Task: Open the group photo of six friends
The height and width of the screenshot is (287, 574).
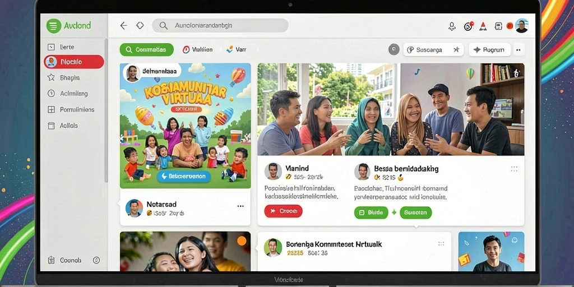Action: (391, 109)
